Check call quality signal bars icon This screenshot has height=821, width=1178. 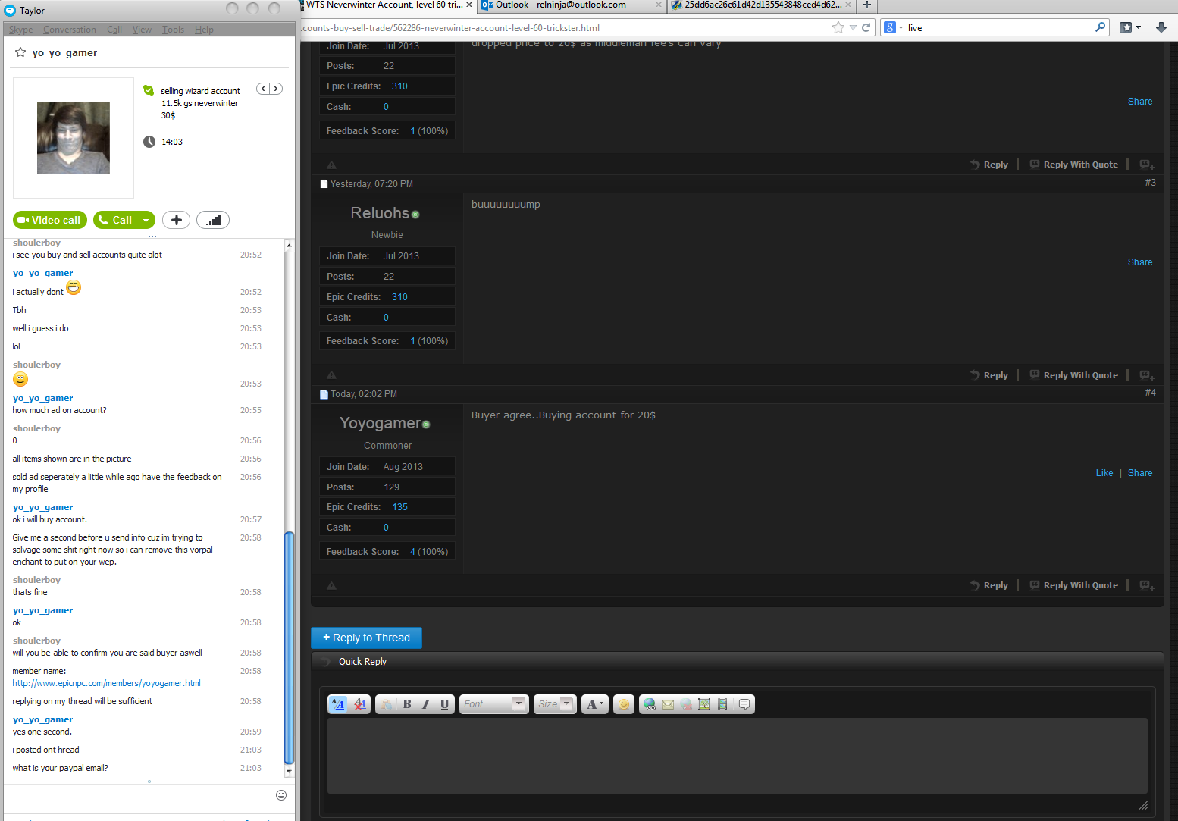click(x=213, y=220)
